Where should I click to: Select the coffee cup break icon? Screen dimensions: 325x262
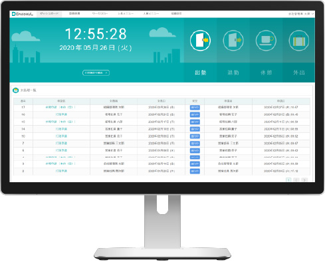(x=266, y=41)
